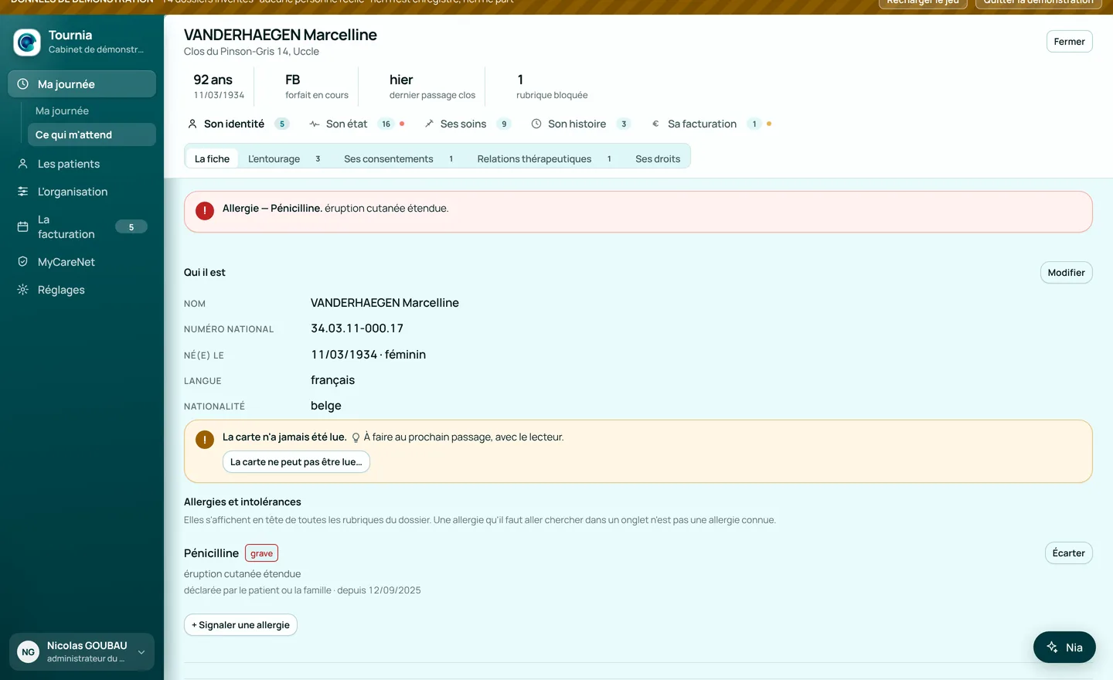Open Réglages via the gear icon
This screenshot has height=680, width=1113.
tap(23, 290)
